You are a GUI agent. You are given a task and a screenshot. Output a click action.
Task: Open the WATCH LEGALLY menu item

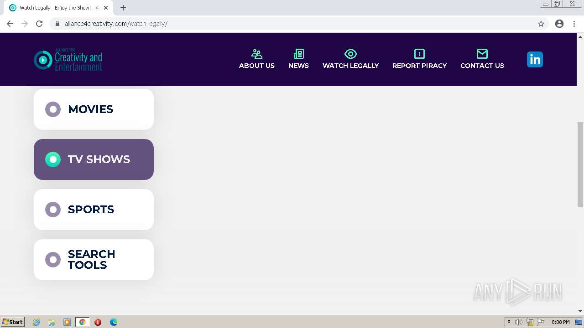[x=351, y=66]
